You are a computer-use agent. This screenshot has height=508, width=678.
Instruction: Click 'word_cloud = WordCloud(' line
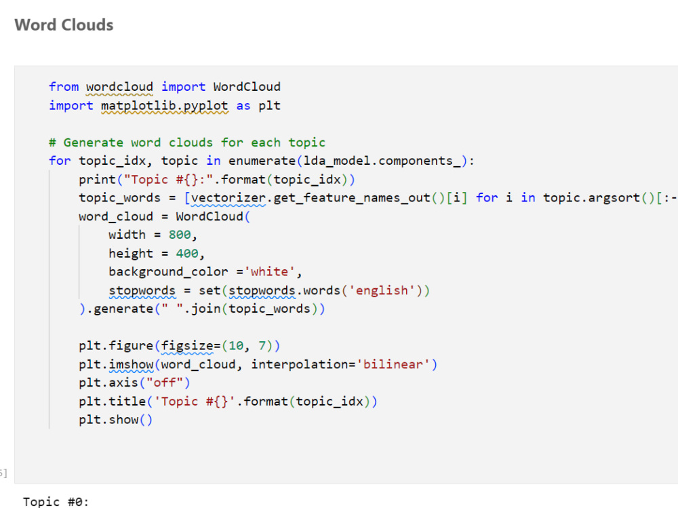164,216
